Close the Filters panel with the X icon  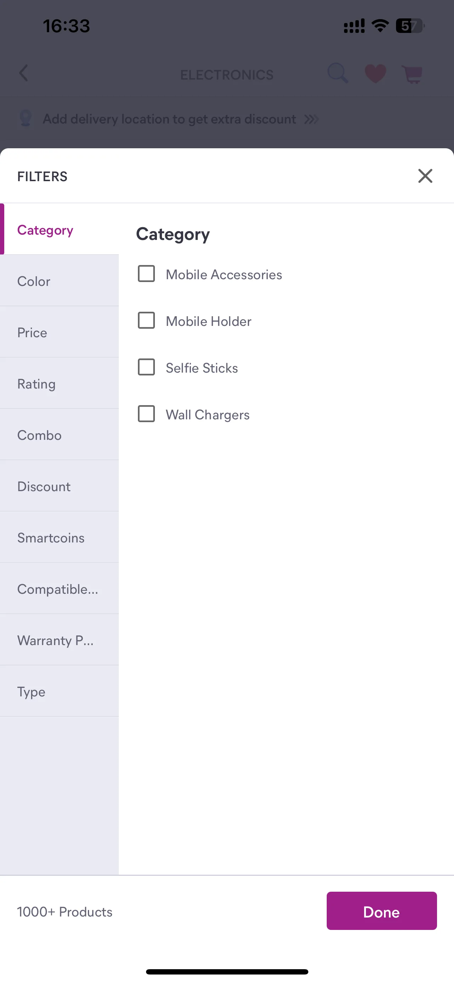point(425,176)
